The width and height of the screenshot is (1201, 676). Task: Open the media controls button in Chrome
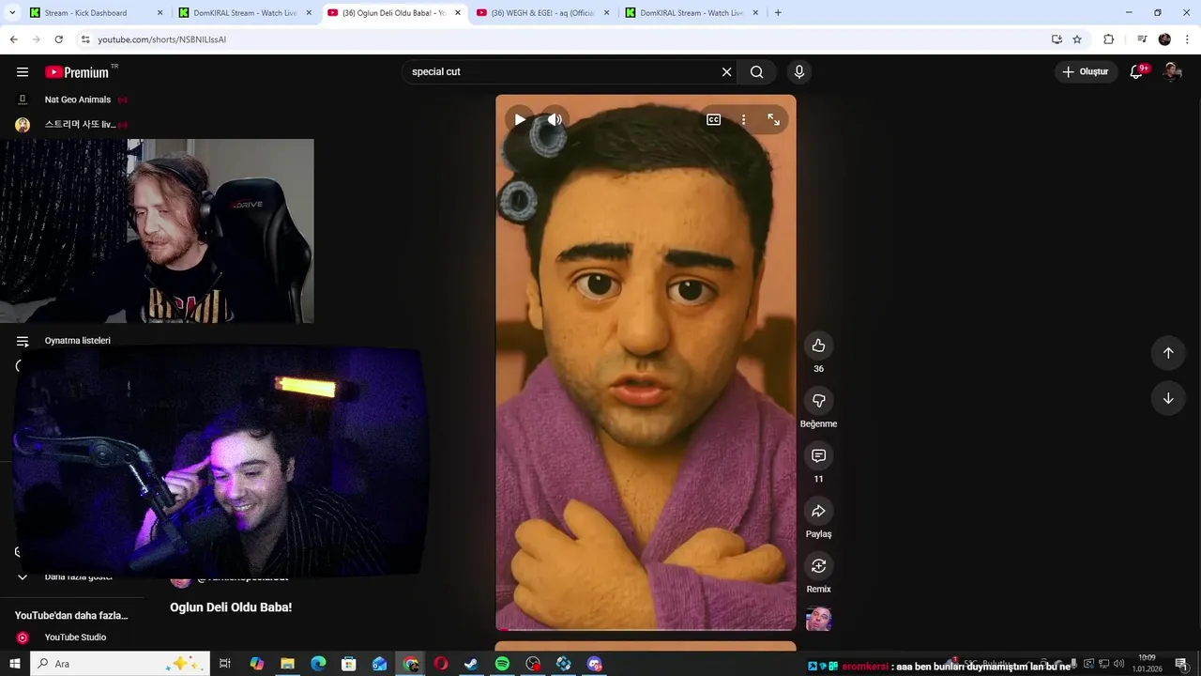[x=1142, y=39]
